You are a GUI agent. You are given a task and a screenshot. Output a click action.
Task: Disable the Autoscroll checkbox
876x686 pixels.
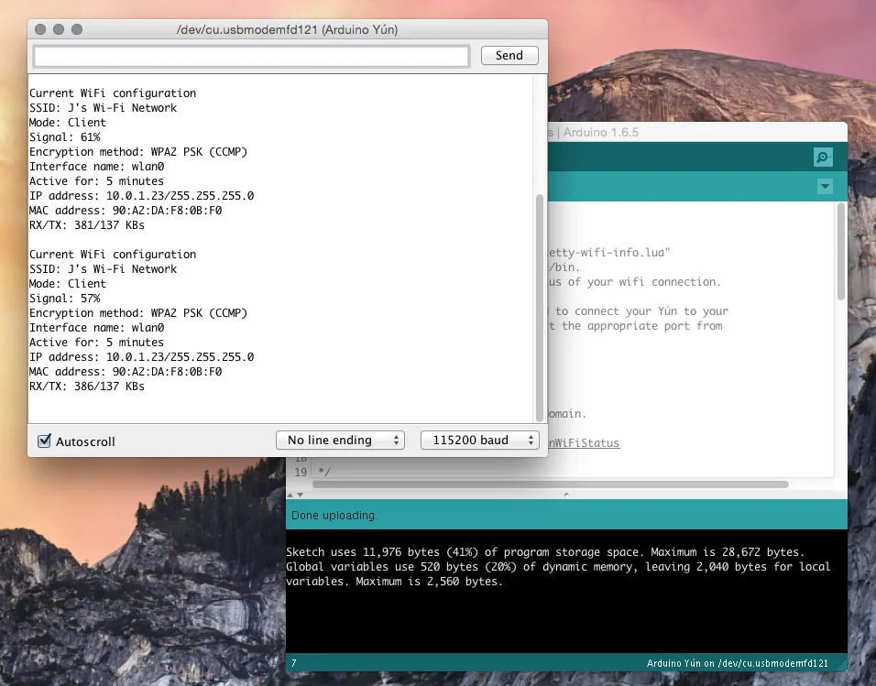(43, 440)
